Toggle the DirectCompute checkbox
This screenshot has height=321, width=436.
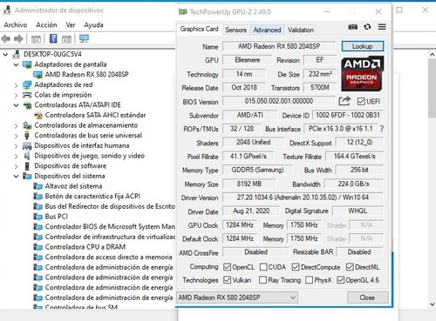pos(296,267)
